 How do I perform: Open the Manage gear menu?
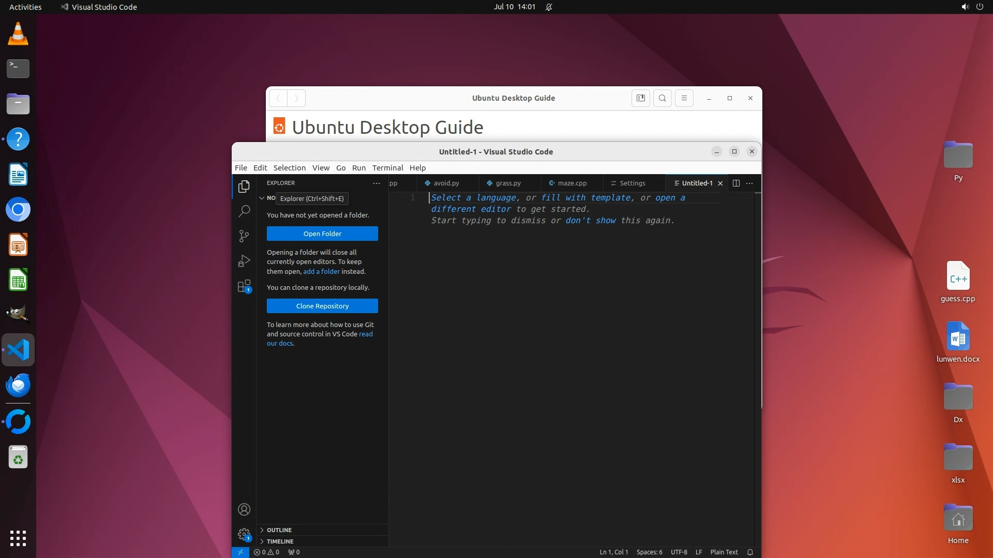coord(244,534)
